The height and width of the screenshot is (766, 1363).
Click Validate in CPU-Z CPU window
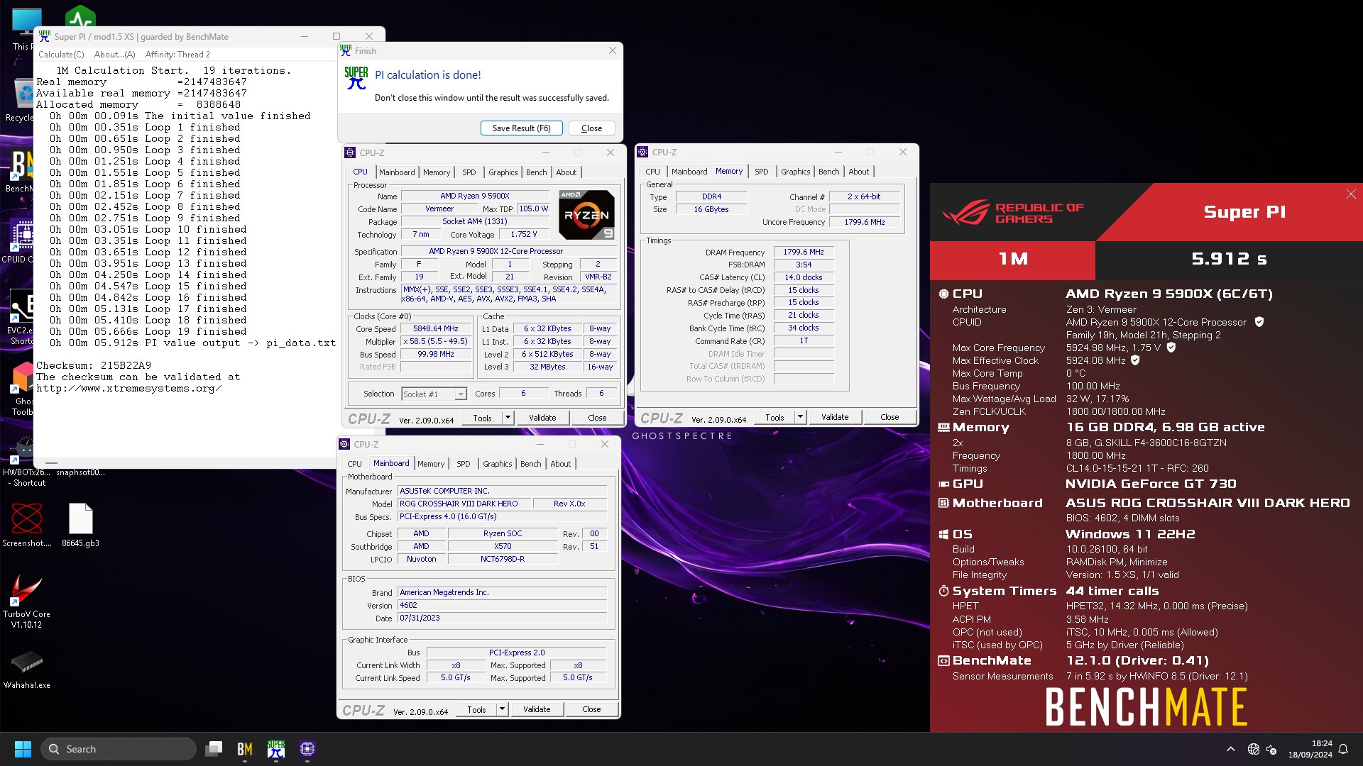[542, 418]
